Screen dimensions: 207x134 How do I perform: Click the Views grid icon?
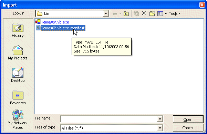(x=160, y=13)
